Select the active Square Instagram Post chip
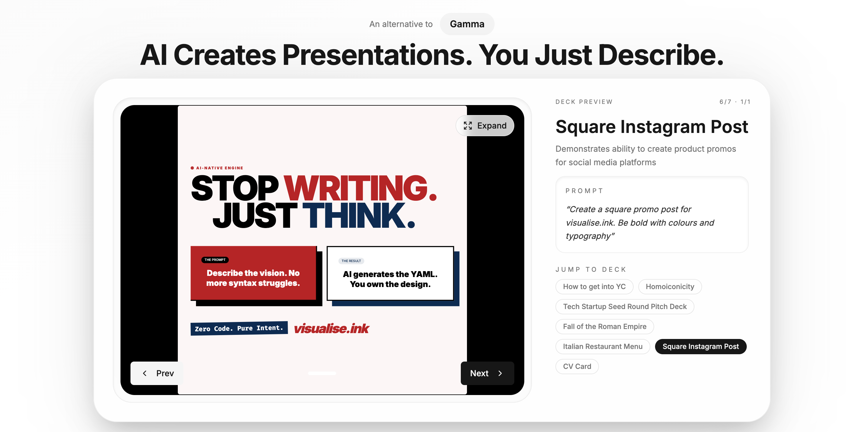The height and width of the screenshot is (432, 864). click(x=700, y=346)
